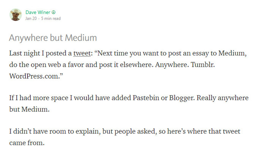Click the phrase 'Really anywhere' in second paragraph

point(223,98)
